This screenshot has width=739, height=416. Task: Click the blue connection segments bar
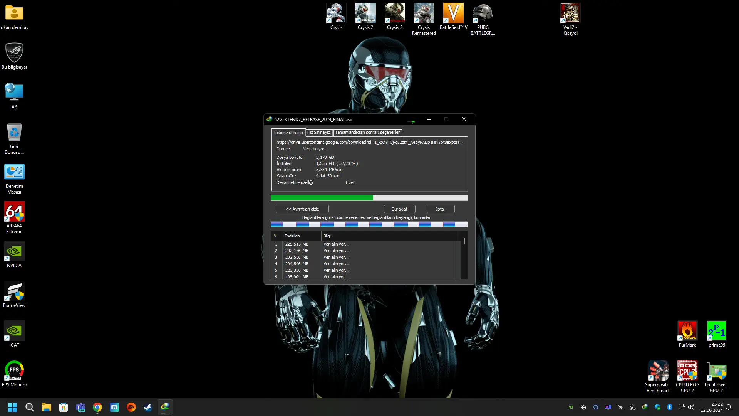[x=369, y=224]
